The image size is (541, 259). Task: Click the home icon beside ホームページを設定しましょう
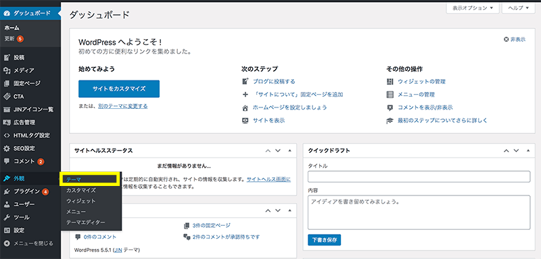point(245,108)
